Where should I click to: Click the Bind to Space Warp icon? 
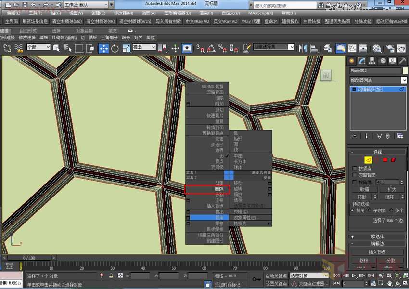[x=19, y=48]
